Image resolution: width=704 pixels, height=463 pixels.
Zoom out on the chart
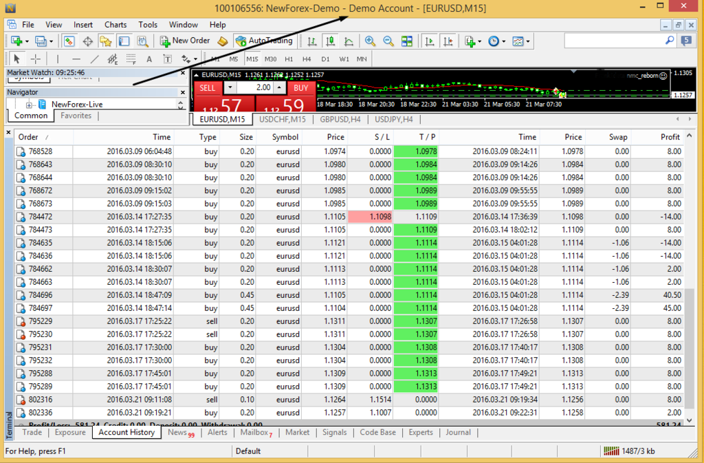388,41
